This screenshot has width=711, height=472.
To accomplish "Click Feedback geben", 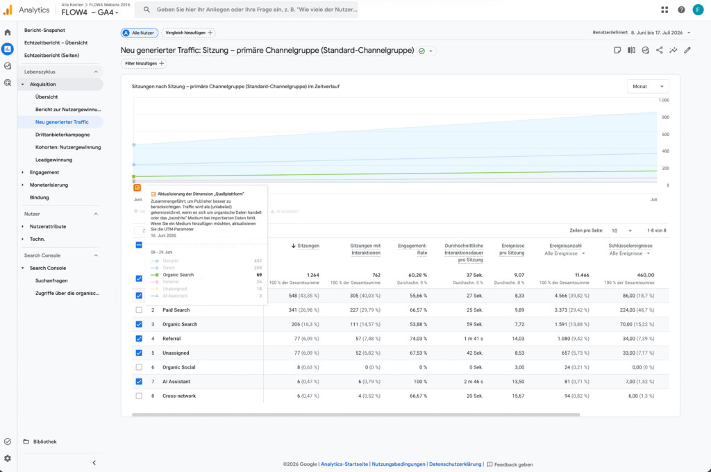I will pos(510,464).
